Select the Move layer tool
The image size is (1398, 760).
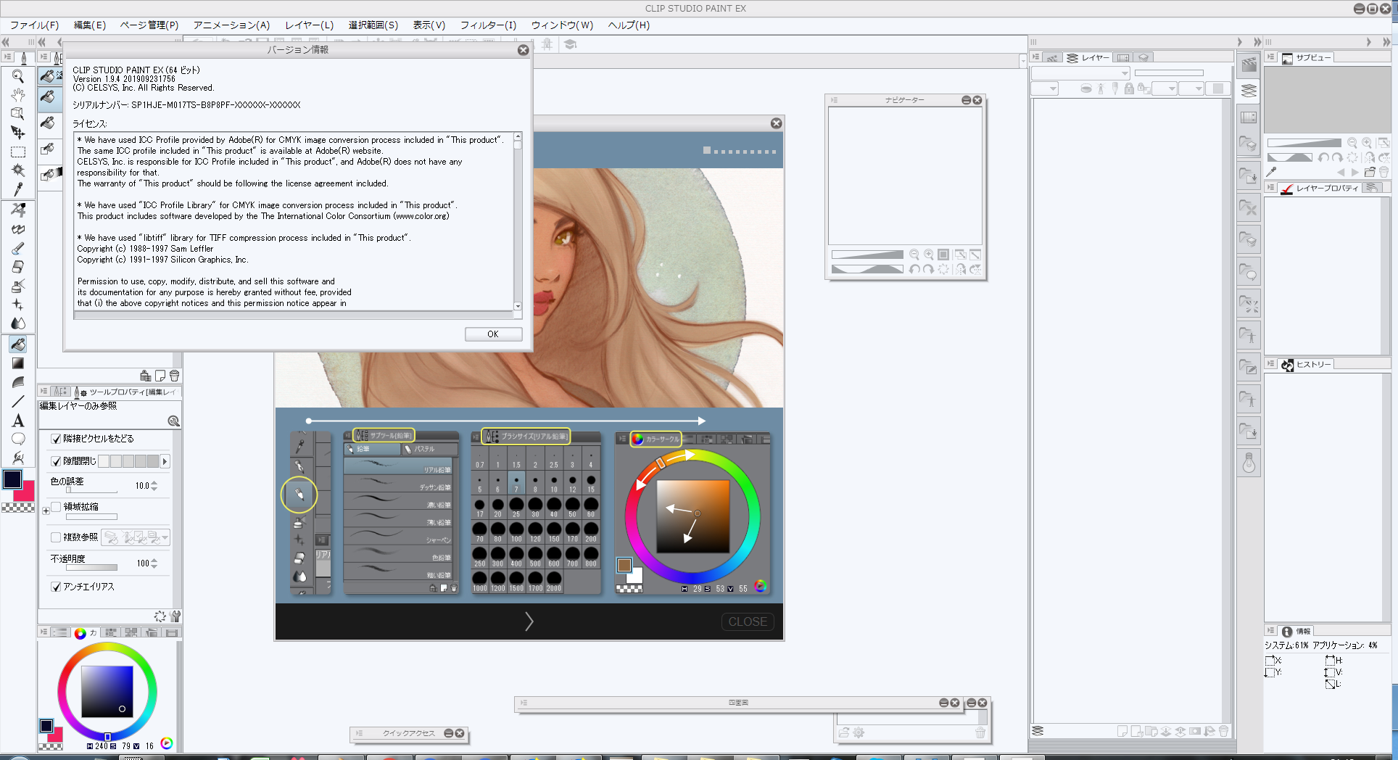(x=18, y=133)
